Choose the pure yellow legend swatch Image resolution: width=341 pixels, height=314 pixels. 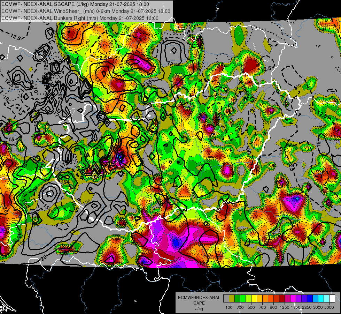point(254,298)
